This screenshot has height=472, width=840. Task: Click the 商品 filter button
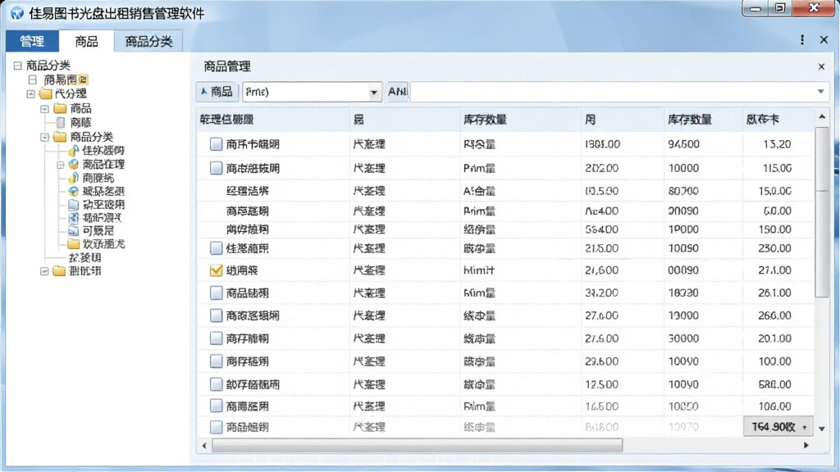(x=217, y=92)
